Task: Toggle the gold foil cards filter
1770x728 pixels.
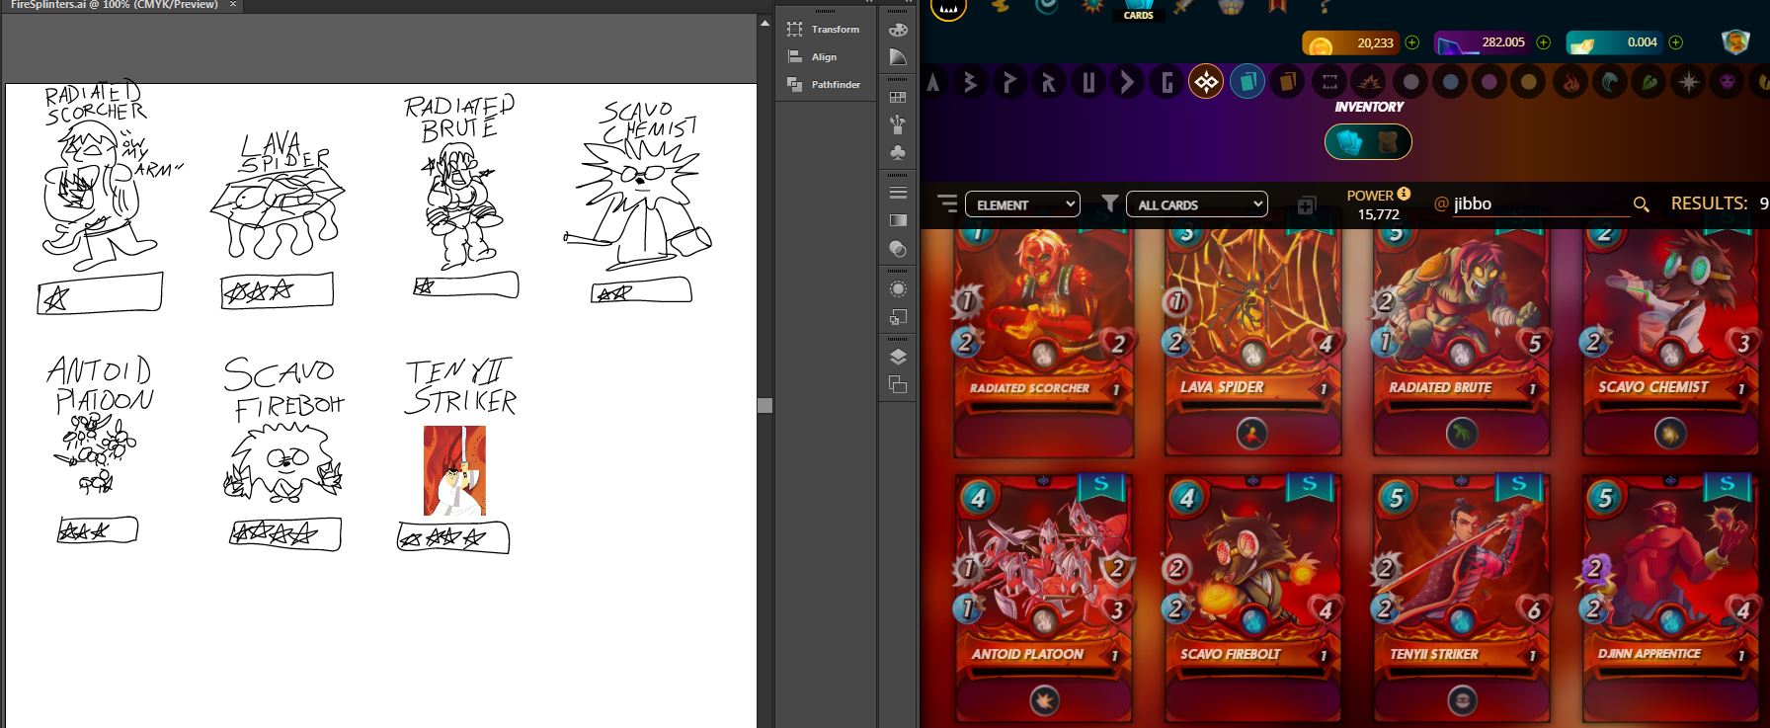Action: pyautogui.click(x=1287, y=82)
